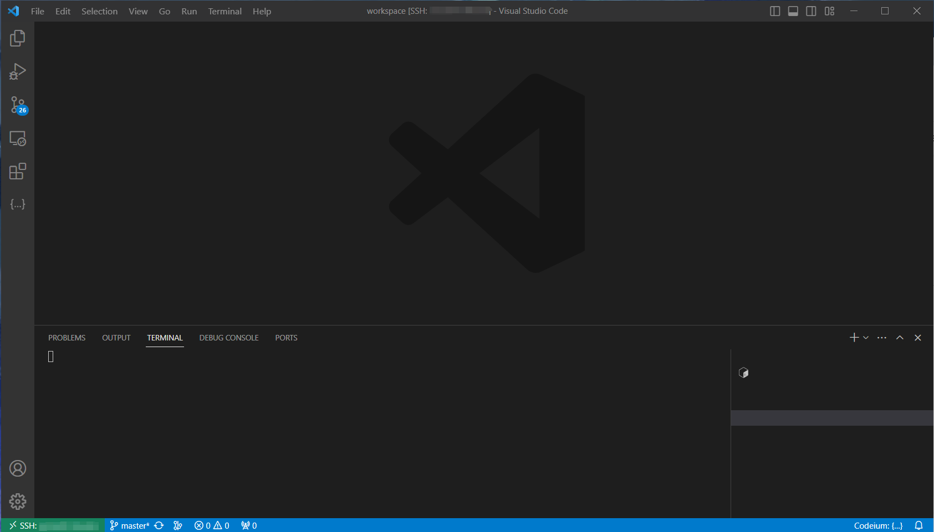Open the Manage settings gear

[18, 502]
